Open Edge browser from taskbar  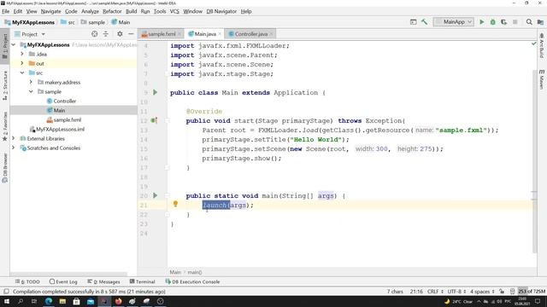tap(49, 301)
